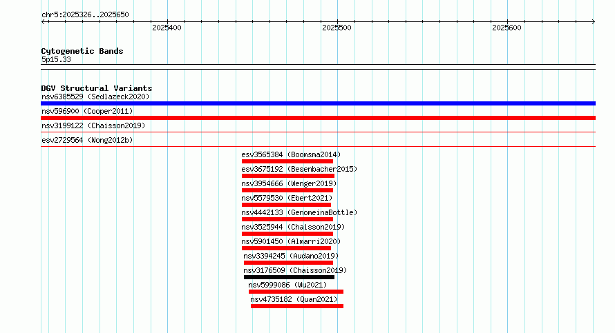Click the 2025500 ruler position
Image resolution: width=615 pixels, height=333 pixels.
(x=337, y=28)
